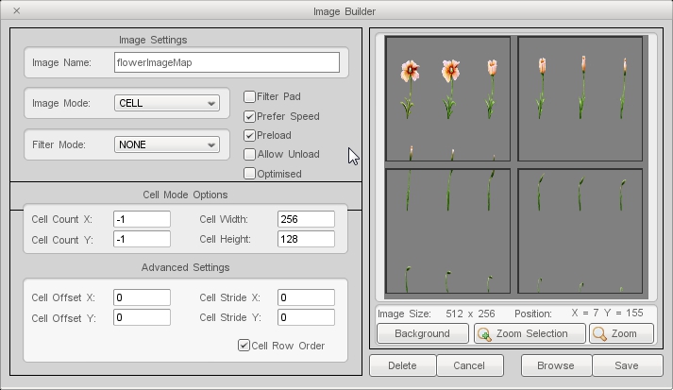Viewport: 673px width, 390px height.
Task: Click the magnifier icon on Zoom Selection
Action: (x=484, y=334)
